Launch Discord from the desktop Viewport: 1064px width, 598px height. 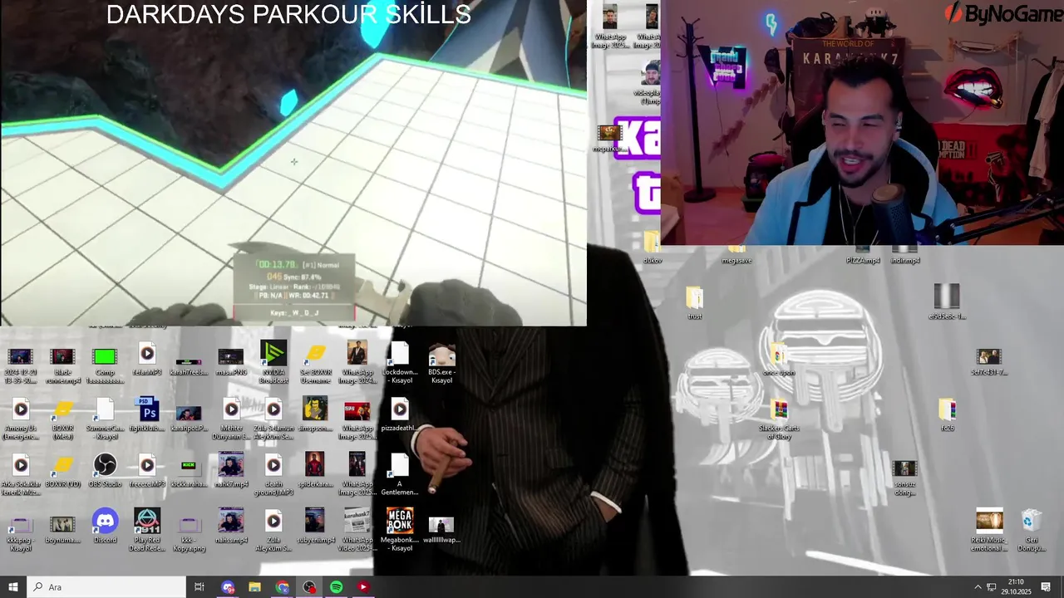105,521
